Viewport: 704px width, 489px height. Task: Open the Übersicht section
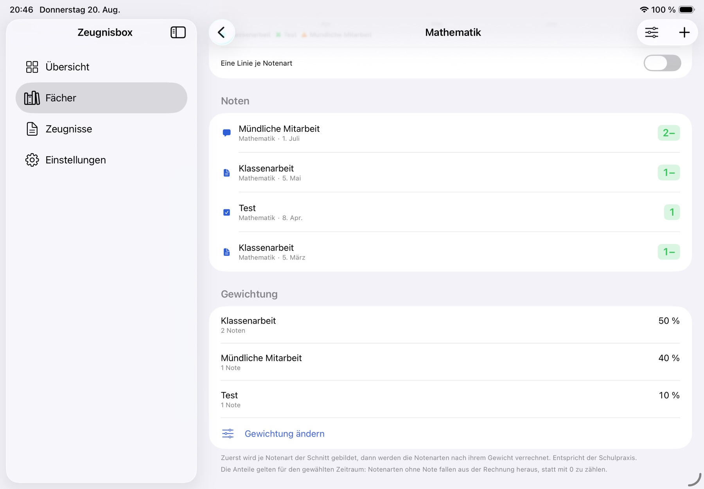101,67
